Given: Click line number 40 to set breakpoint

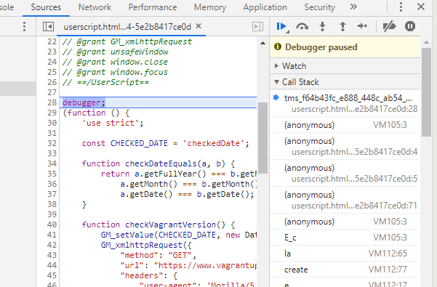Looking at the screenshot, I should pos(52,225).
